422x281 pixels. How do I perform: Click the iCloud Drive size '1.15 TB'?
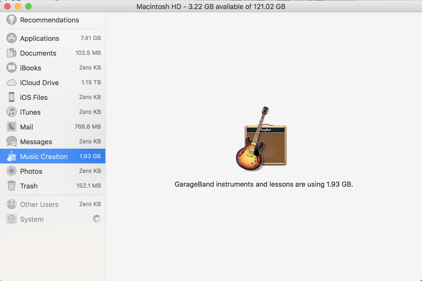[x=91, y=82]
